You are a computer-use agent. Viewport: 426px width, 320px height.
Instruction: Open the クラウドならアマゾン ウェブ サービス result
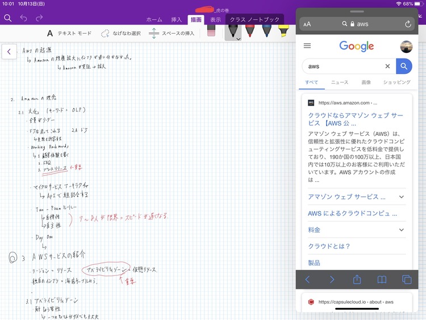tap(356, 119)
